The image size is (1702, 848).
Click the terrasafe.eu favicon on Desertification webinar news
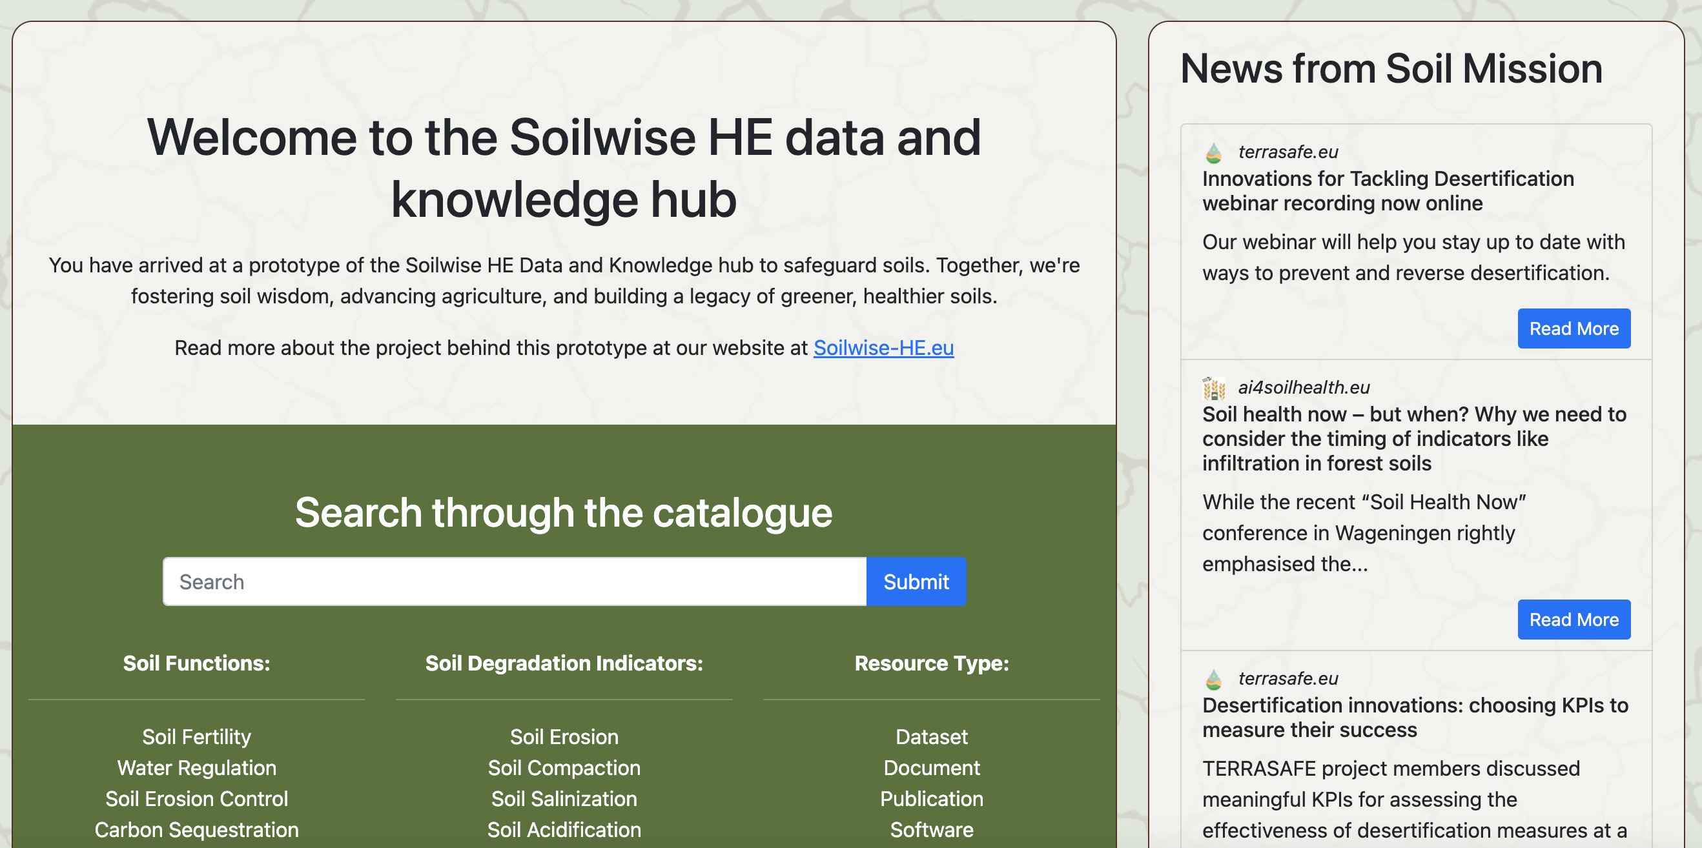1214,152
